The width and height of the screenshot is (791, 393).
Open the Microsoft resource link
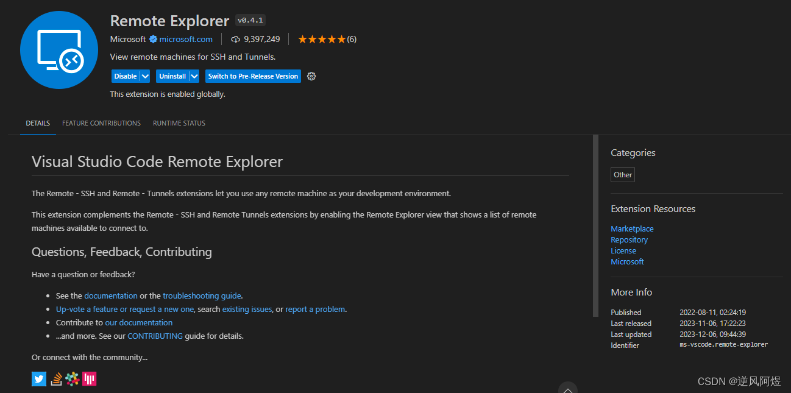[x=627, y=261]
